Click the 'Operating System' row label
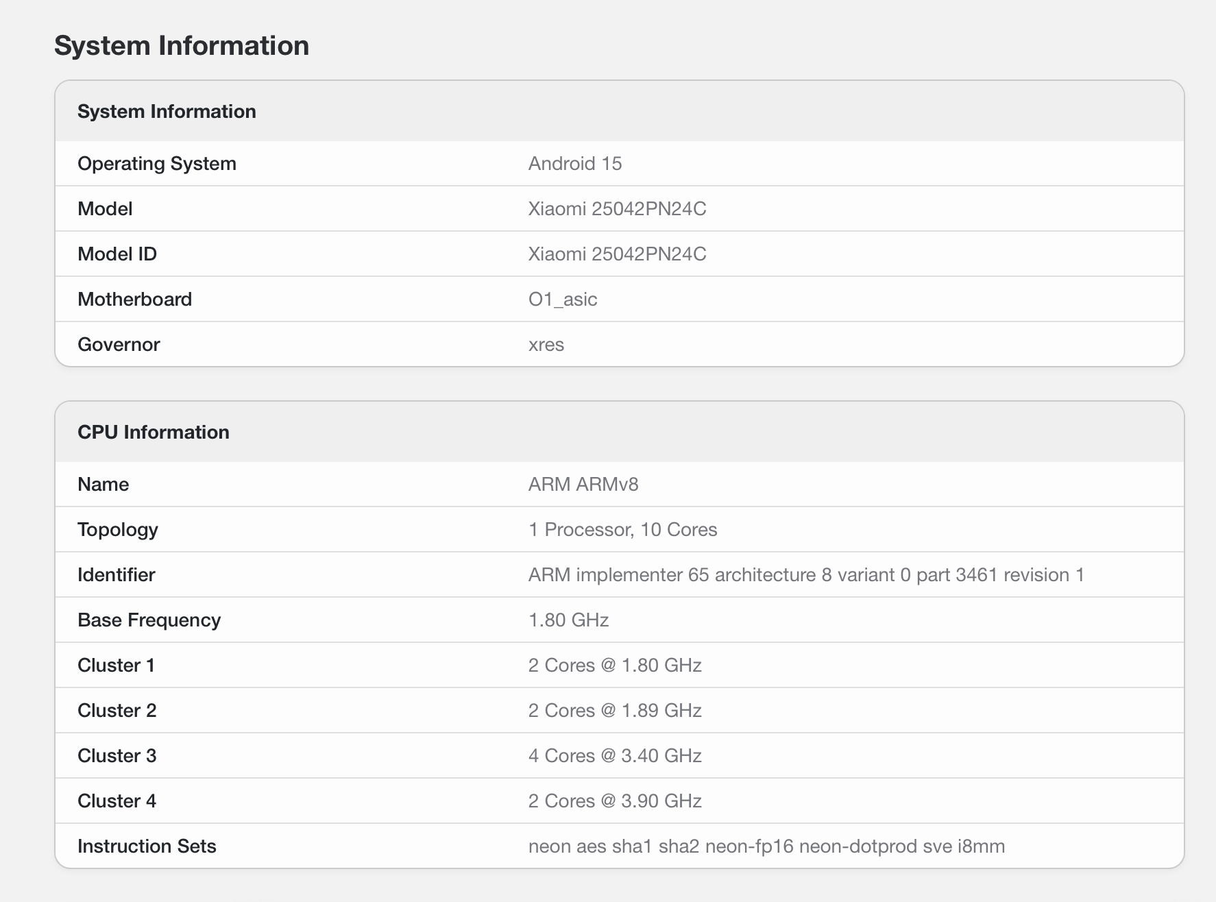Image resolution: width=1216 pixels, height=902 pixels. coord(157,164)
